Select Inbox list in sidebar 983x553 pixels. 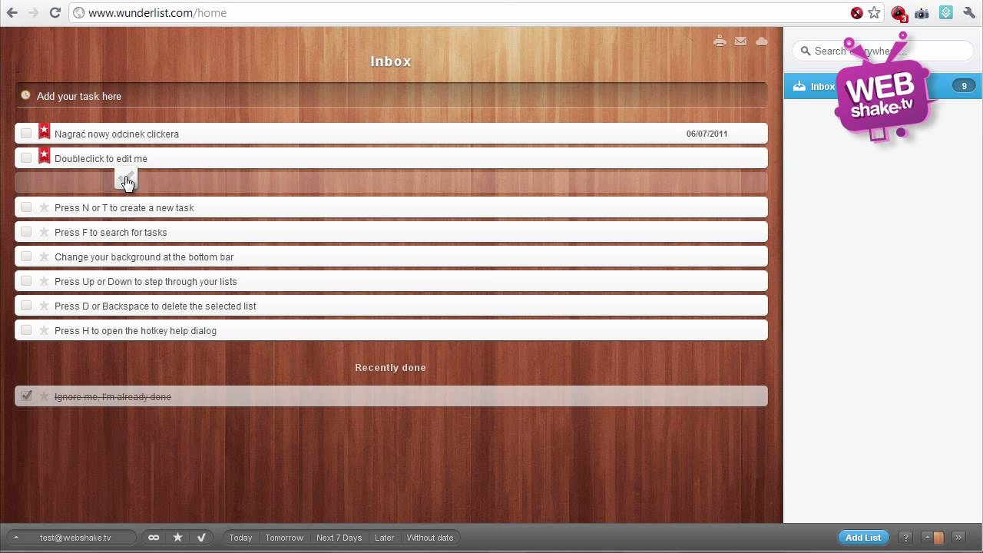[882, 86]
